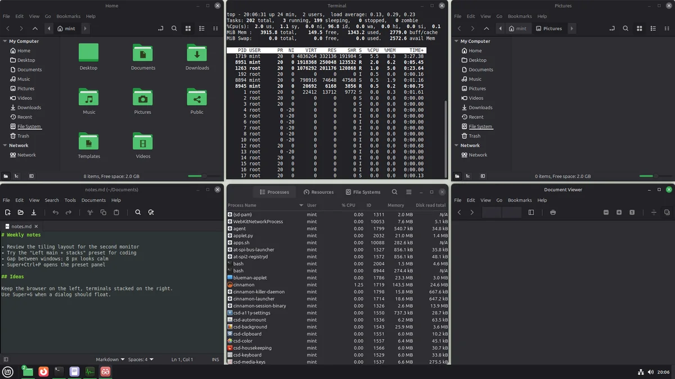
Task: Zoom in using Document Viewer plus icon
Action: pos(619,213)
